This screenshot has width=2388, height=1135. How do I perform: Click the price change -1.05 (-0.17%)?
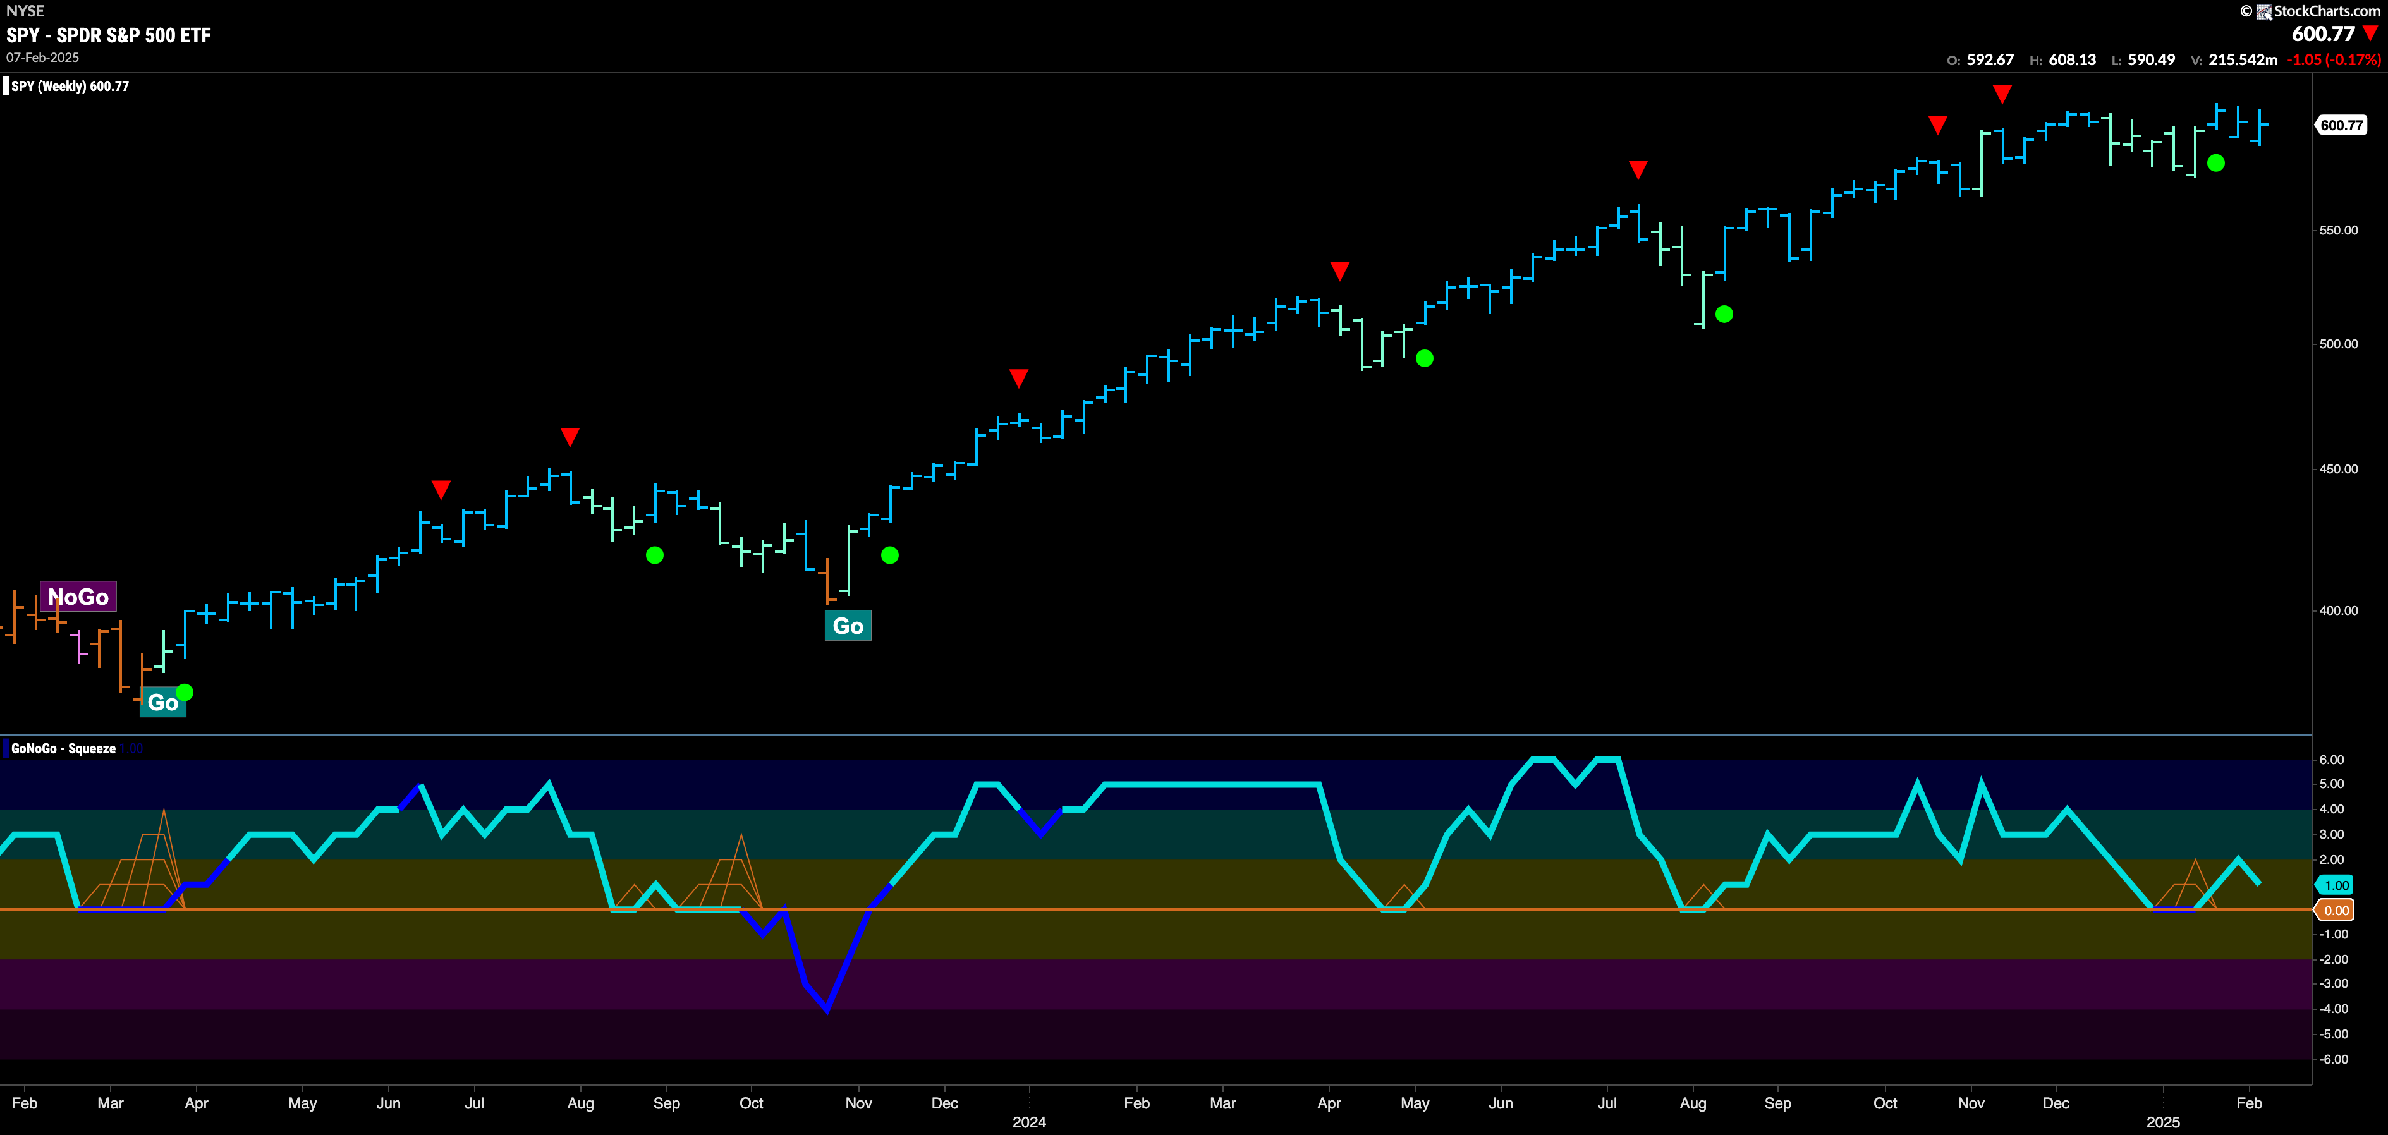pyautogui.click(x=2333, y=60)
